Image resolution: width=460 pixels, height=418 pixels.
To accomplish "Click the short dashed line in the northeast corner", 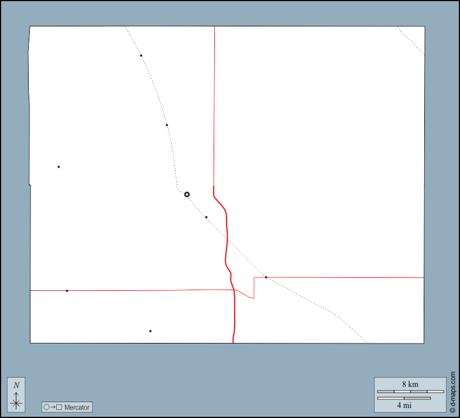I will pyautogui.click(x=411, y=41).
